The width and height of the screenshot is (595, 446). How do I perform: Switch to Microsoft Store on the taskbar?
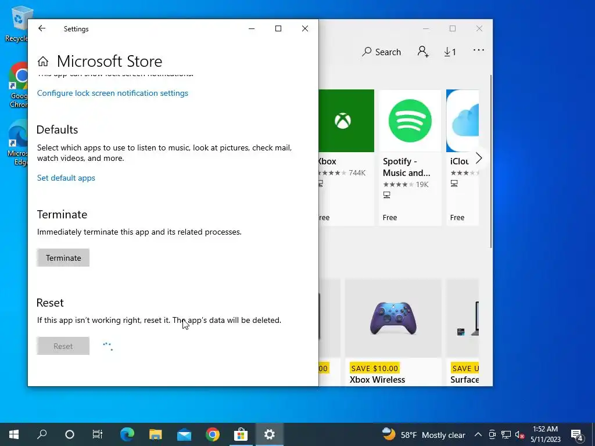pos(241,434)
